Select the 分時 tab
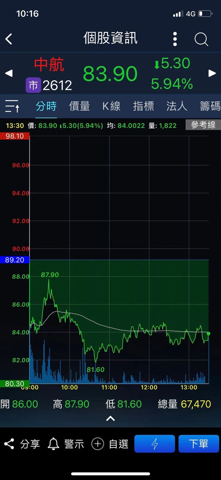221x480 pixels. pyautogui.click(x=46, y=106)
